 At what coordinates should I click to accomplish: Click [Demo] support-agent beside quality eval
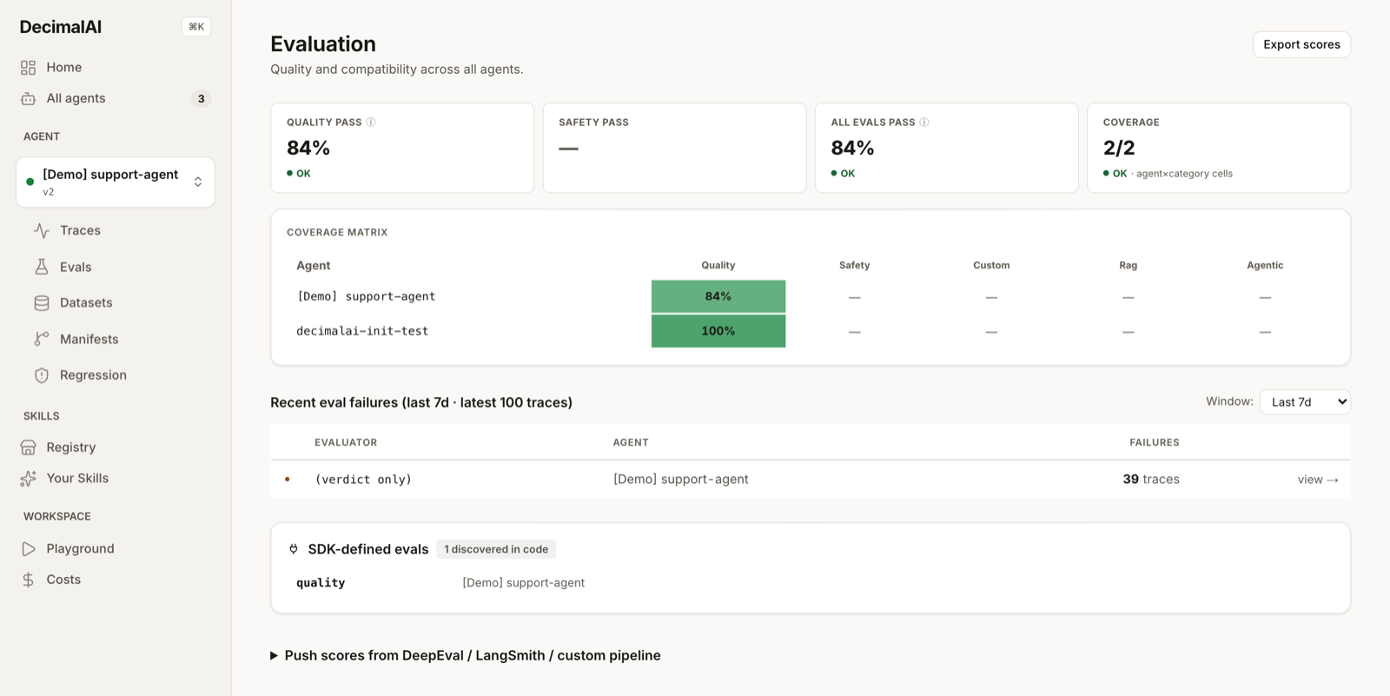tap(524, 583)
